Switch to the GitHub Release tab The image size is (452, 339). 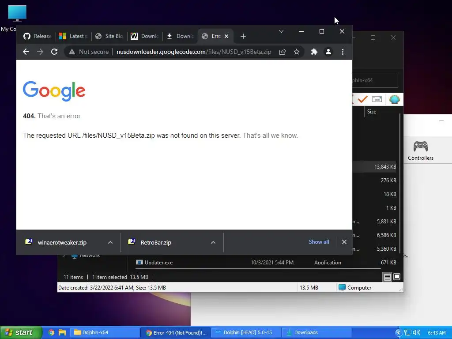[x=38, y=36]
